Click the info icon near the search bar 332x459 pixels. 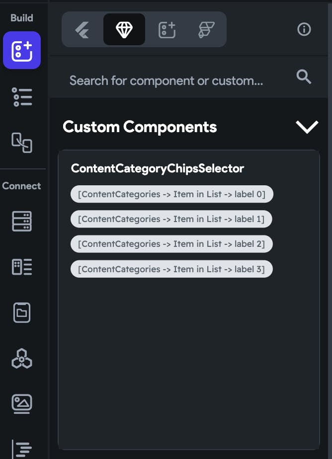coord(304,29)
